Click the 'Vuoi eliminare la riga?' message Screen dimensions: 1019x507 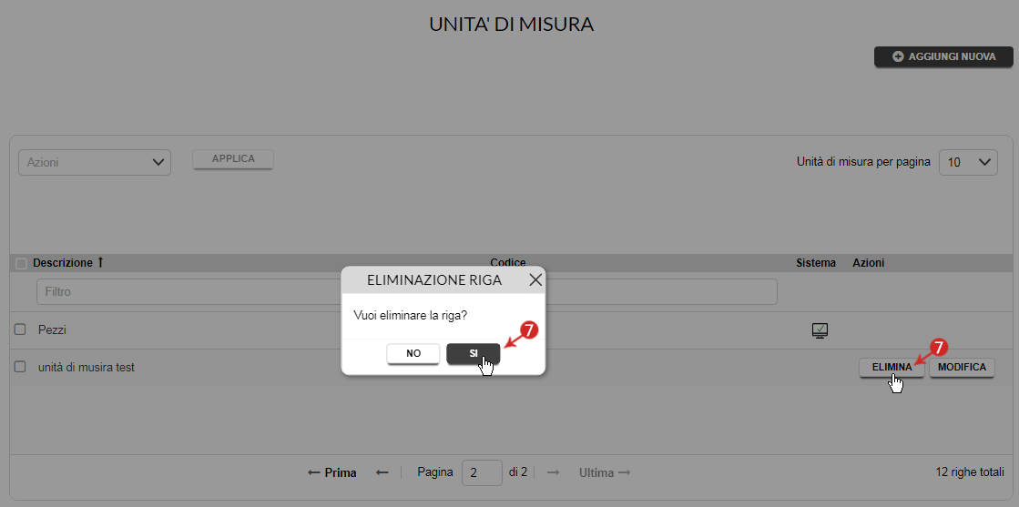(410, 315)
